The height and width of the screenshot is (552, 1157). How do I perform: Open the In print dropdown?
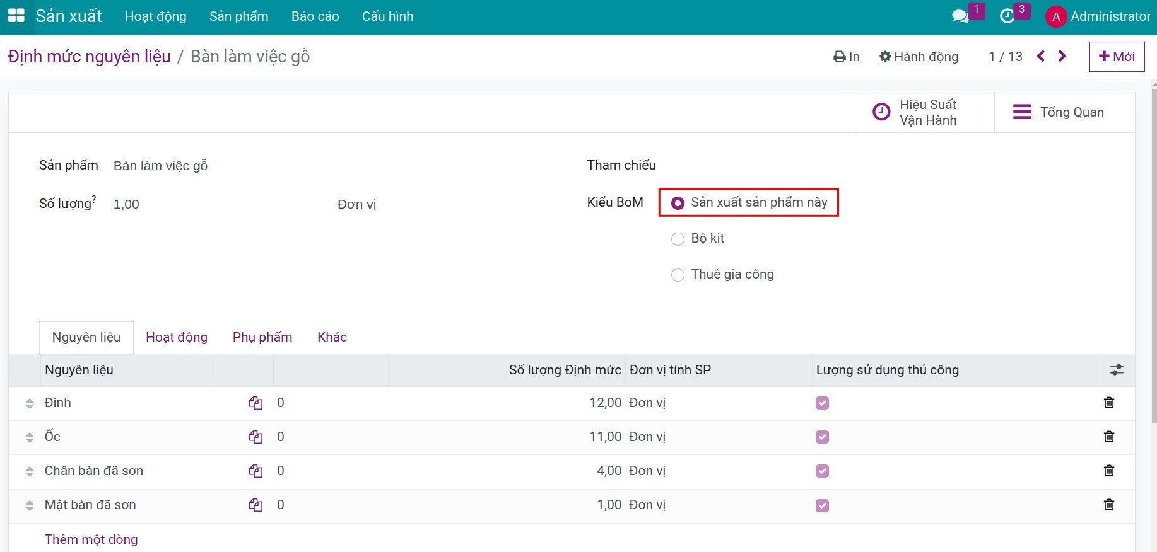847,57
